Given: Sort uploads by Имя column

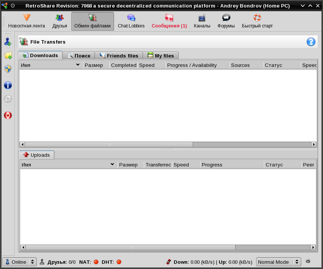Looking at the screenshot, I should point(69,165).
